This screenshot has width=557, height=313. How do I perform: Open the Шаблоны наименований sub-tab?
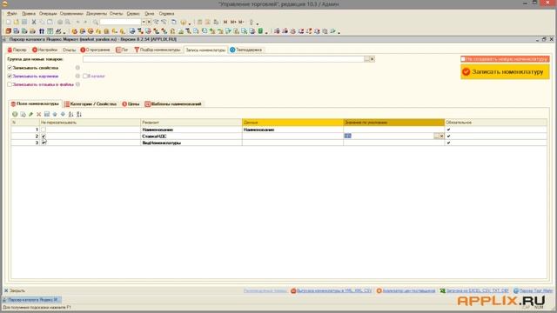[173, 104]
